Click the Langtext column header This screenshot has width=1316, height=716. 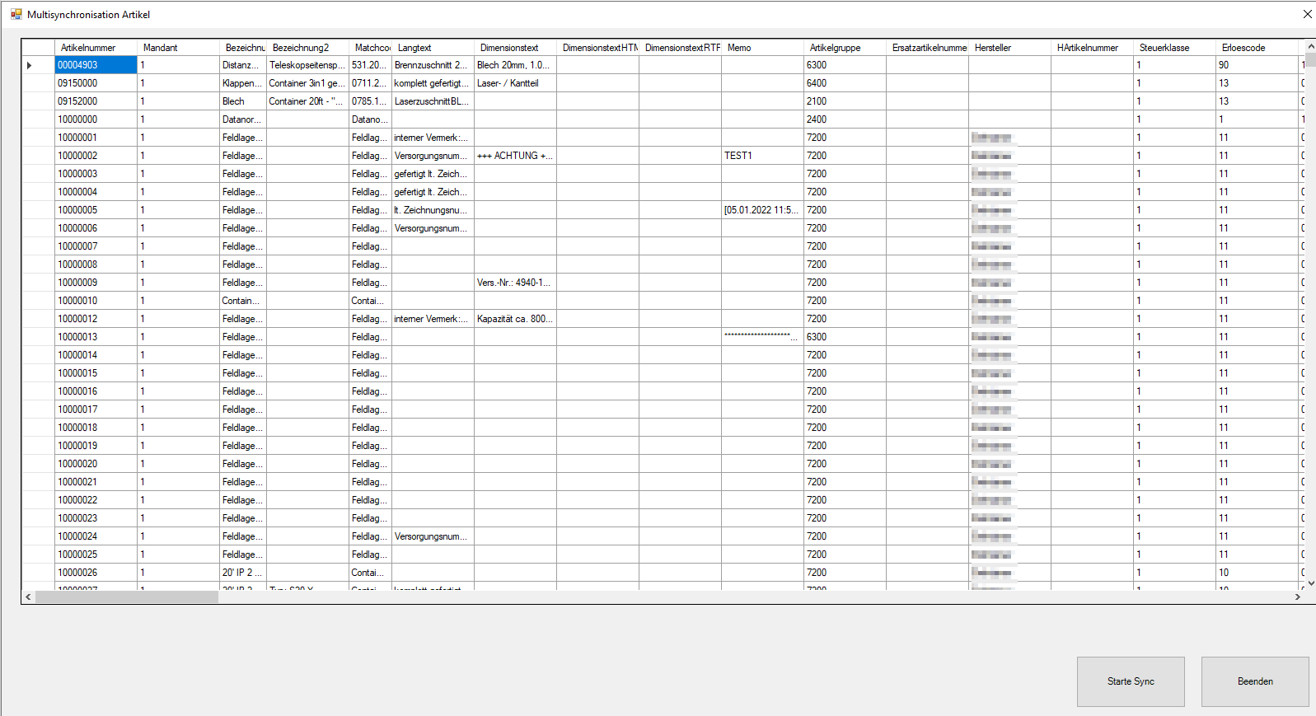(x=433, y=48)
